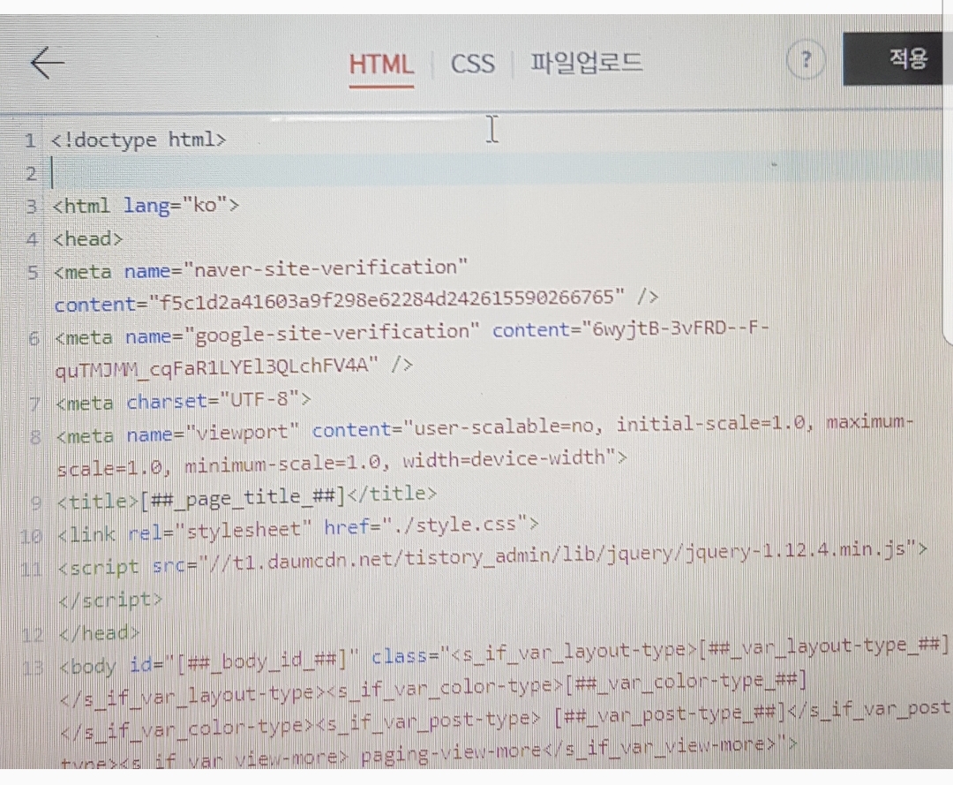This screenshot has width=953, height=785.
Task: Click the stylesheet link ./style.css line
Action: coord(298,528)
